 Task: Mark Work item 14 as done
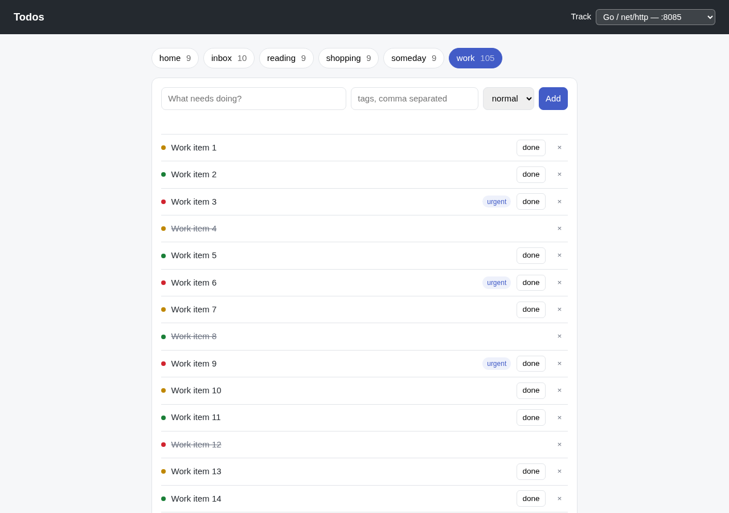[531, 499]
